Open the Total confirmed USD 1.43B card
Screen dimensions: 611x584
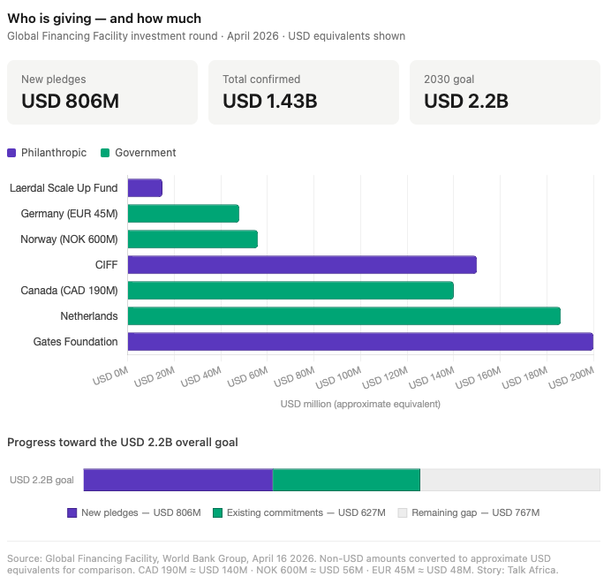304,93
